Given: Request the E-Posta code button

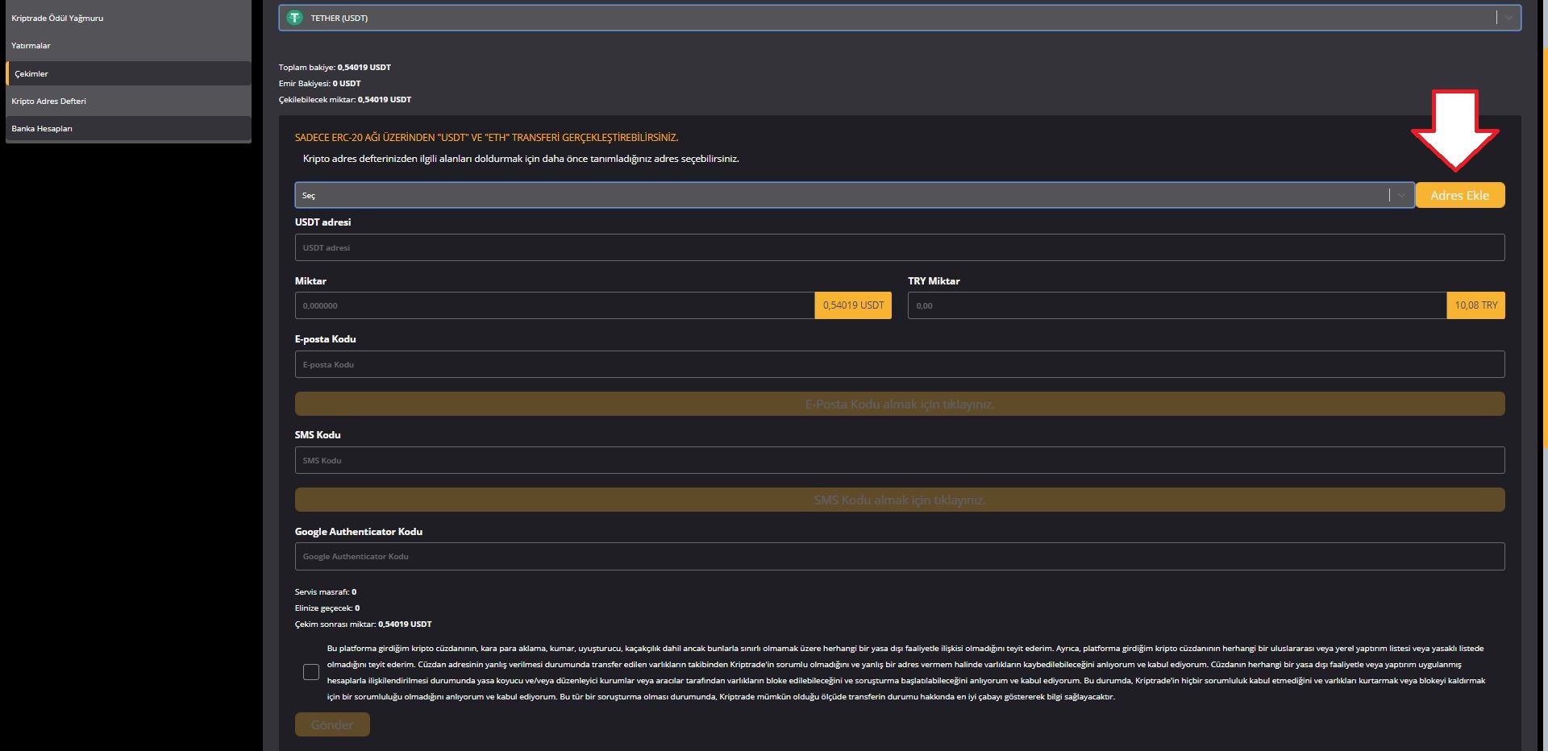Looking at the screenshot, I should pyautogui.click(x=899, y=404).
